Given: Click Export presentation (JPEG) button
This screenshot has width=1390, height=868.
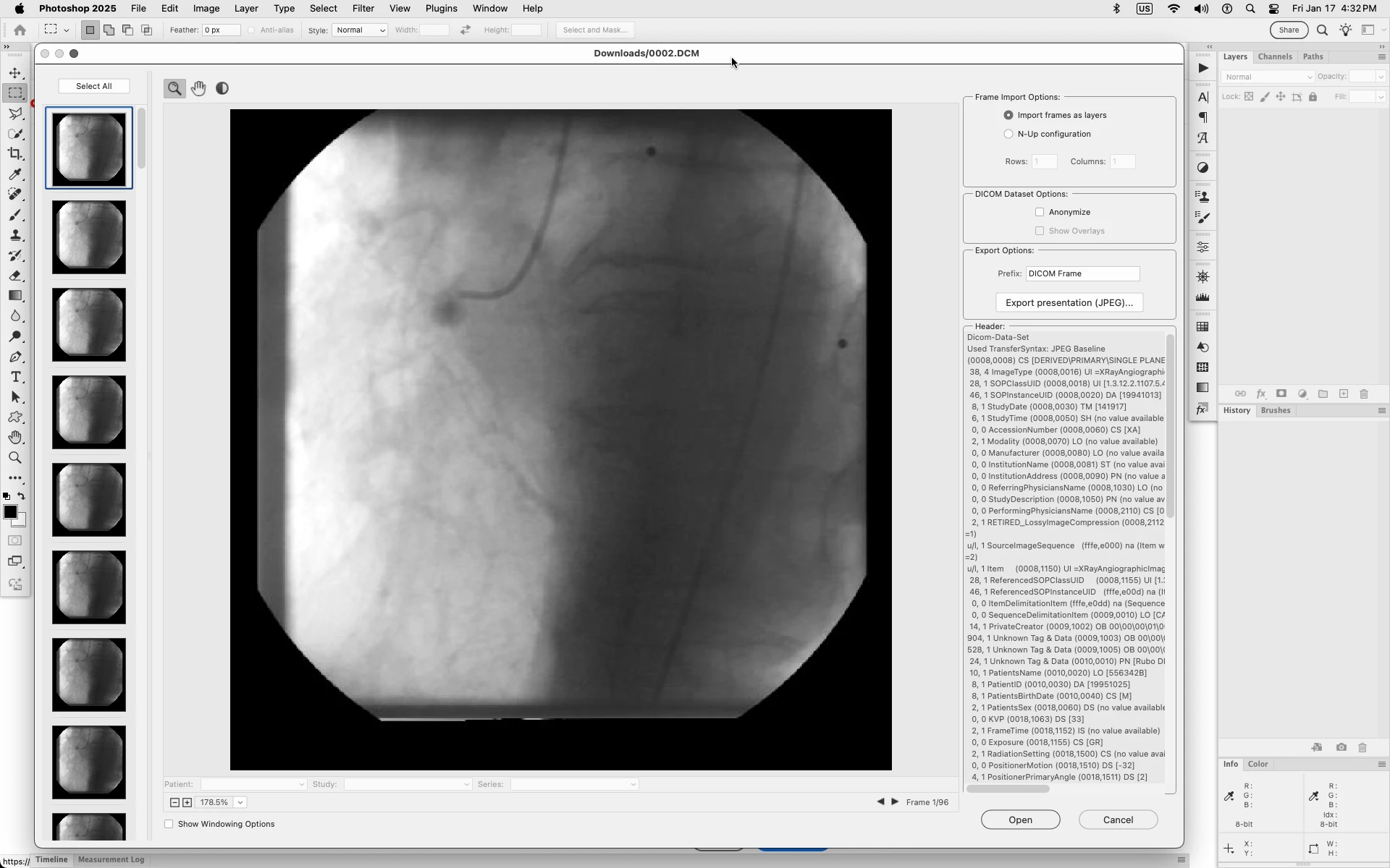Looking at the screenshot, I should click(x=1069, y=302).
